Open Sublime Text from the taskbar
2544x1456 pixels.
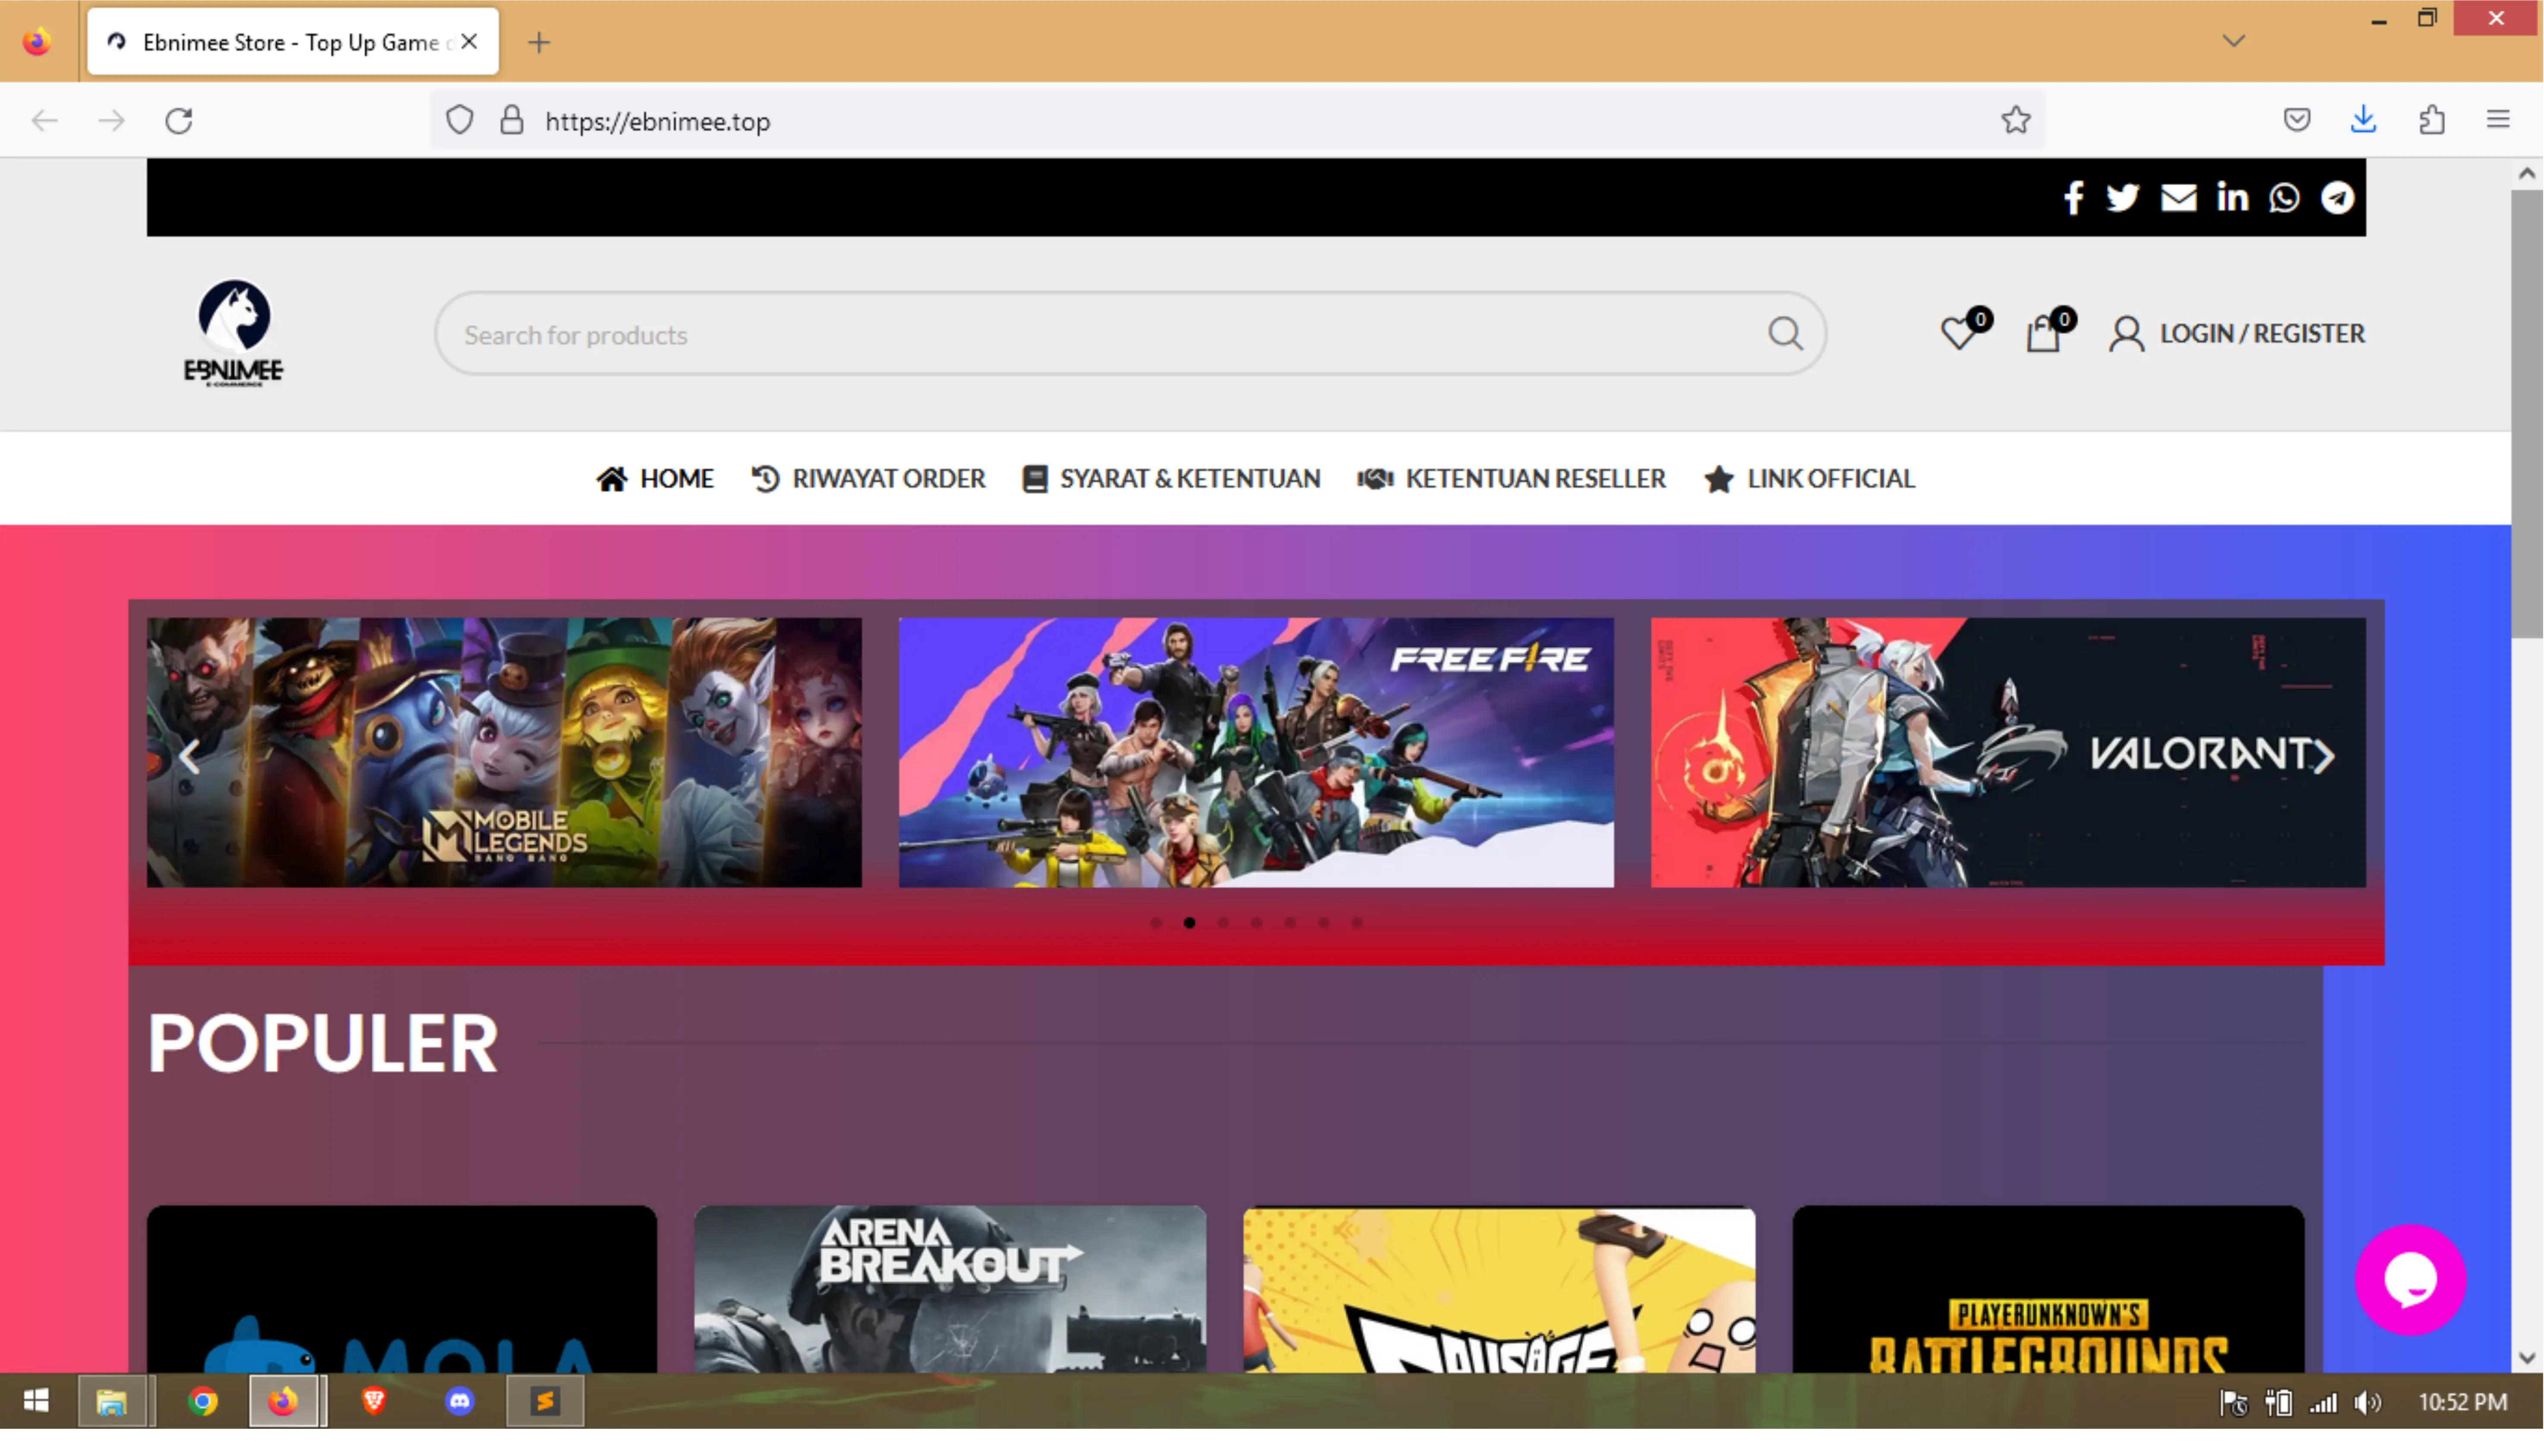point(545,1402)
